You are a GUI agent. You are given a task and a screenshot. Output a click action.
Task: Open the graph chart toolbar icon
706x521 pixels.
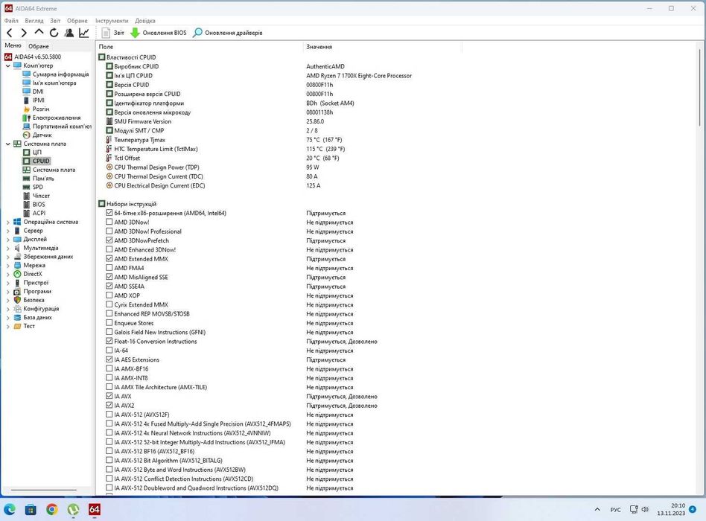(x=83, y=33)
